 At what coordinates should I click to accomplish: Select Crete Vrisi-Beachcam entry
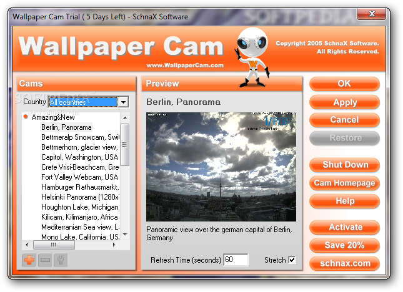pyautogui.click(x=80, y=167)
